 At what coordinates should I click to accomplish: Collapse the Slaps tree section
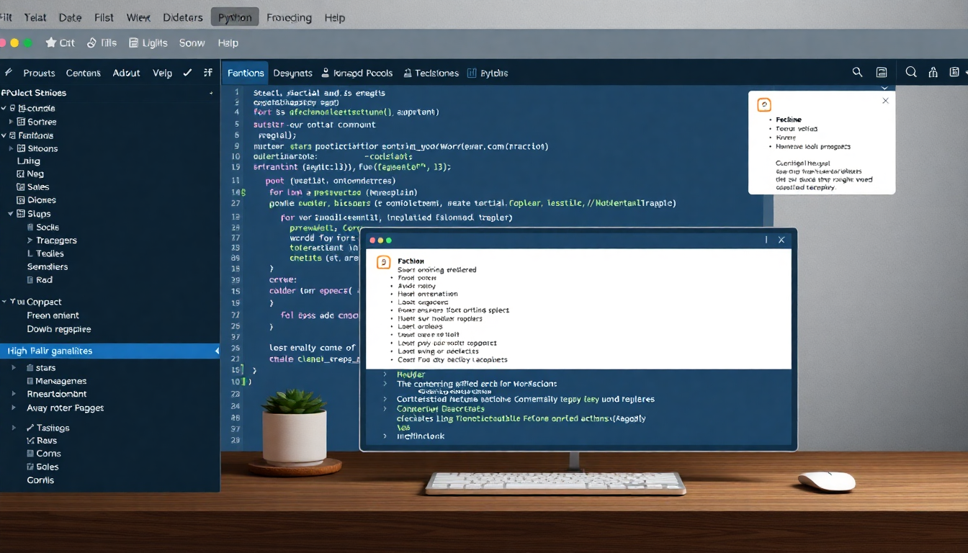point(11,214)
